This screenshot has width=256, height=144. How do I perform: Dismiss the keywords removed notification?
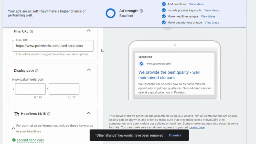[175, 135]
